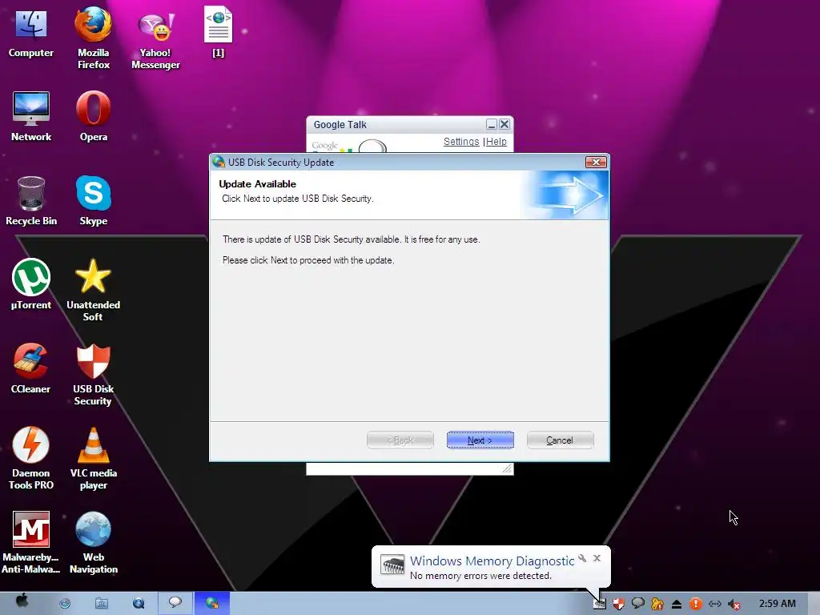Viewport: 820px width, 615px height.
Task: Click the Windows Memory Diagnostic notification title
Action: pos(492,561)
